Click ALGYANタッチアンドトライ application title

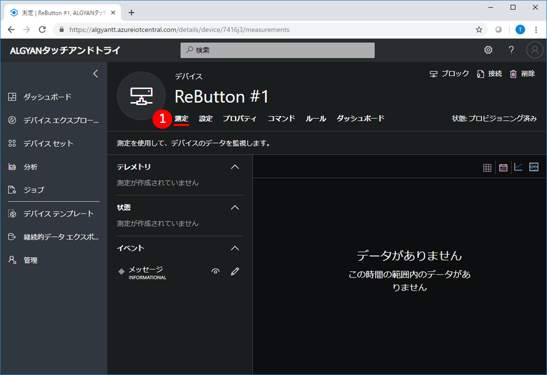[65, 51]
